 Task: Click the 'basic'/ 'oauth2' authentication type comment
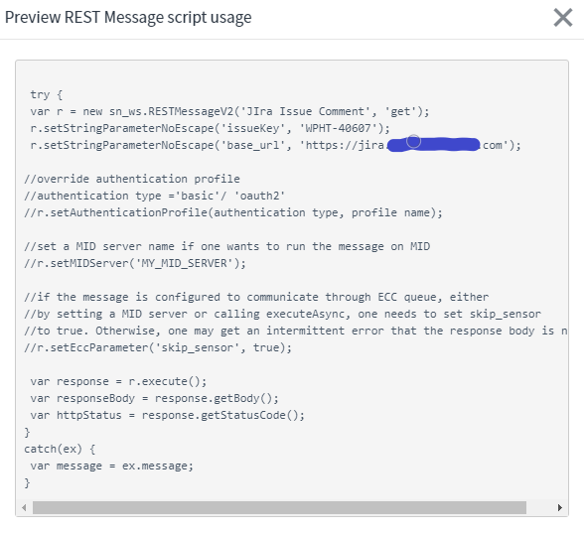pyautogui.click(x=155, y=196)
